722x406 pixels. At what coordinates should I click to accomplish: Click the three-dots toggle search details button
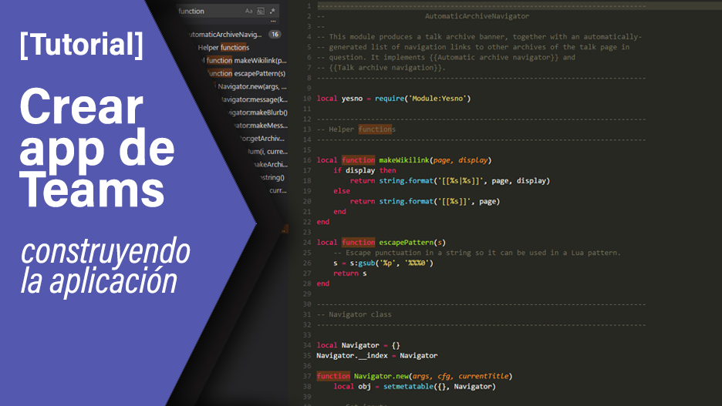coord(273,21)
